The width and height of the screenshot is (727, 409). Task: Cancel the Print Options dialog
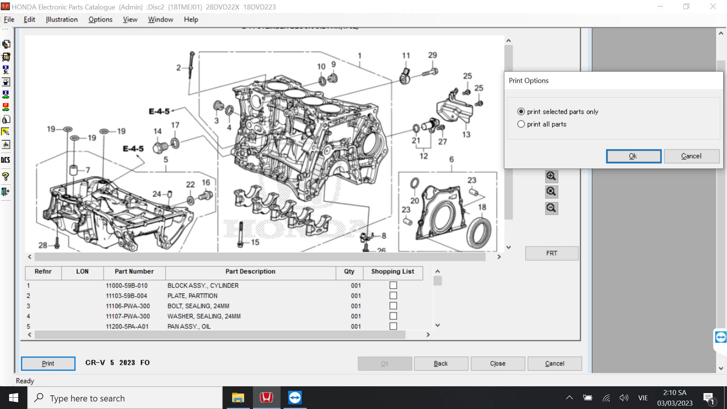[691, 156]
